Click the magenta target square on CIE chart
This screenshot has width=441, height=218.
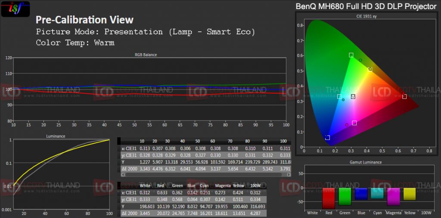(354, 123)
